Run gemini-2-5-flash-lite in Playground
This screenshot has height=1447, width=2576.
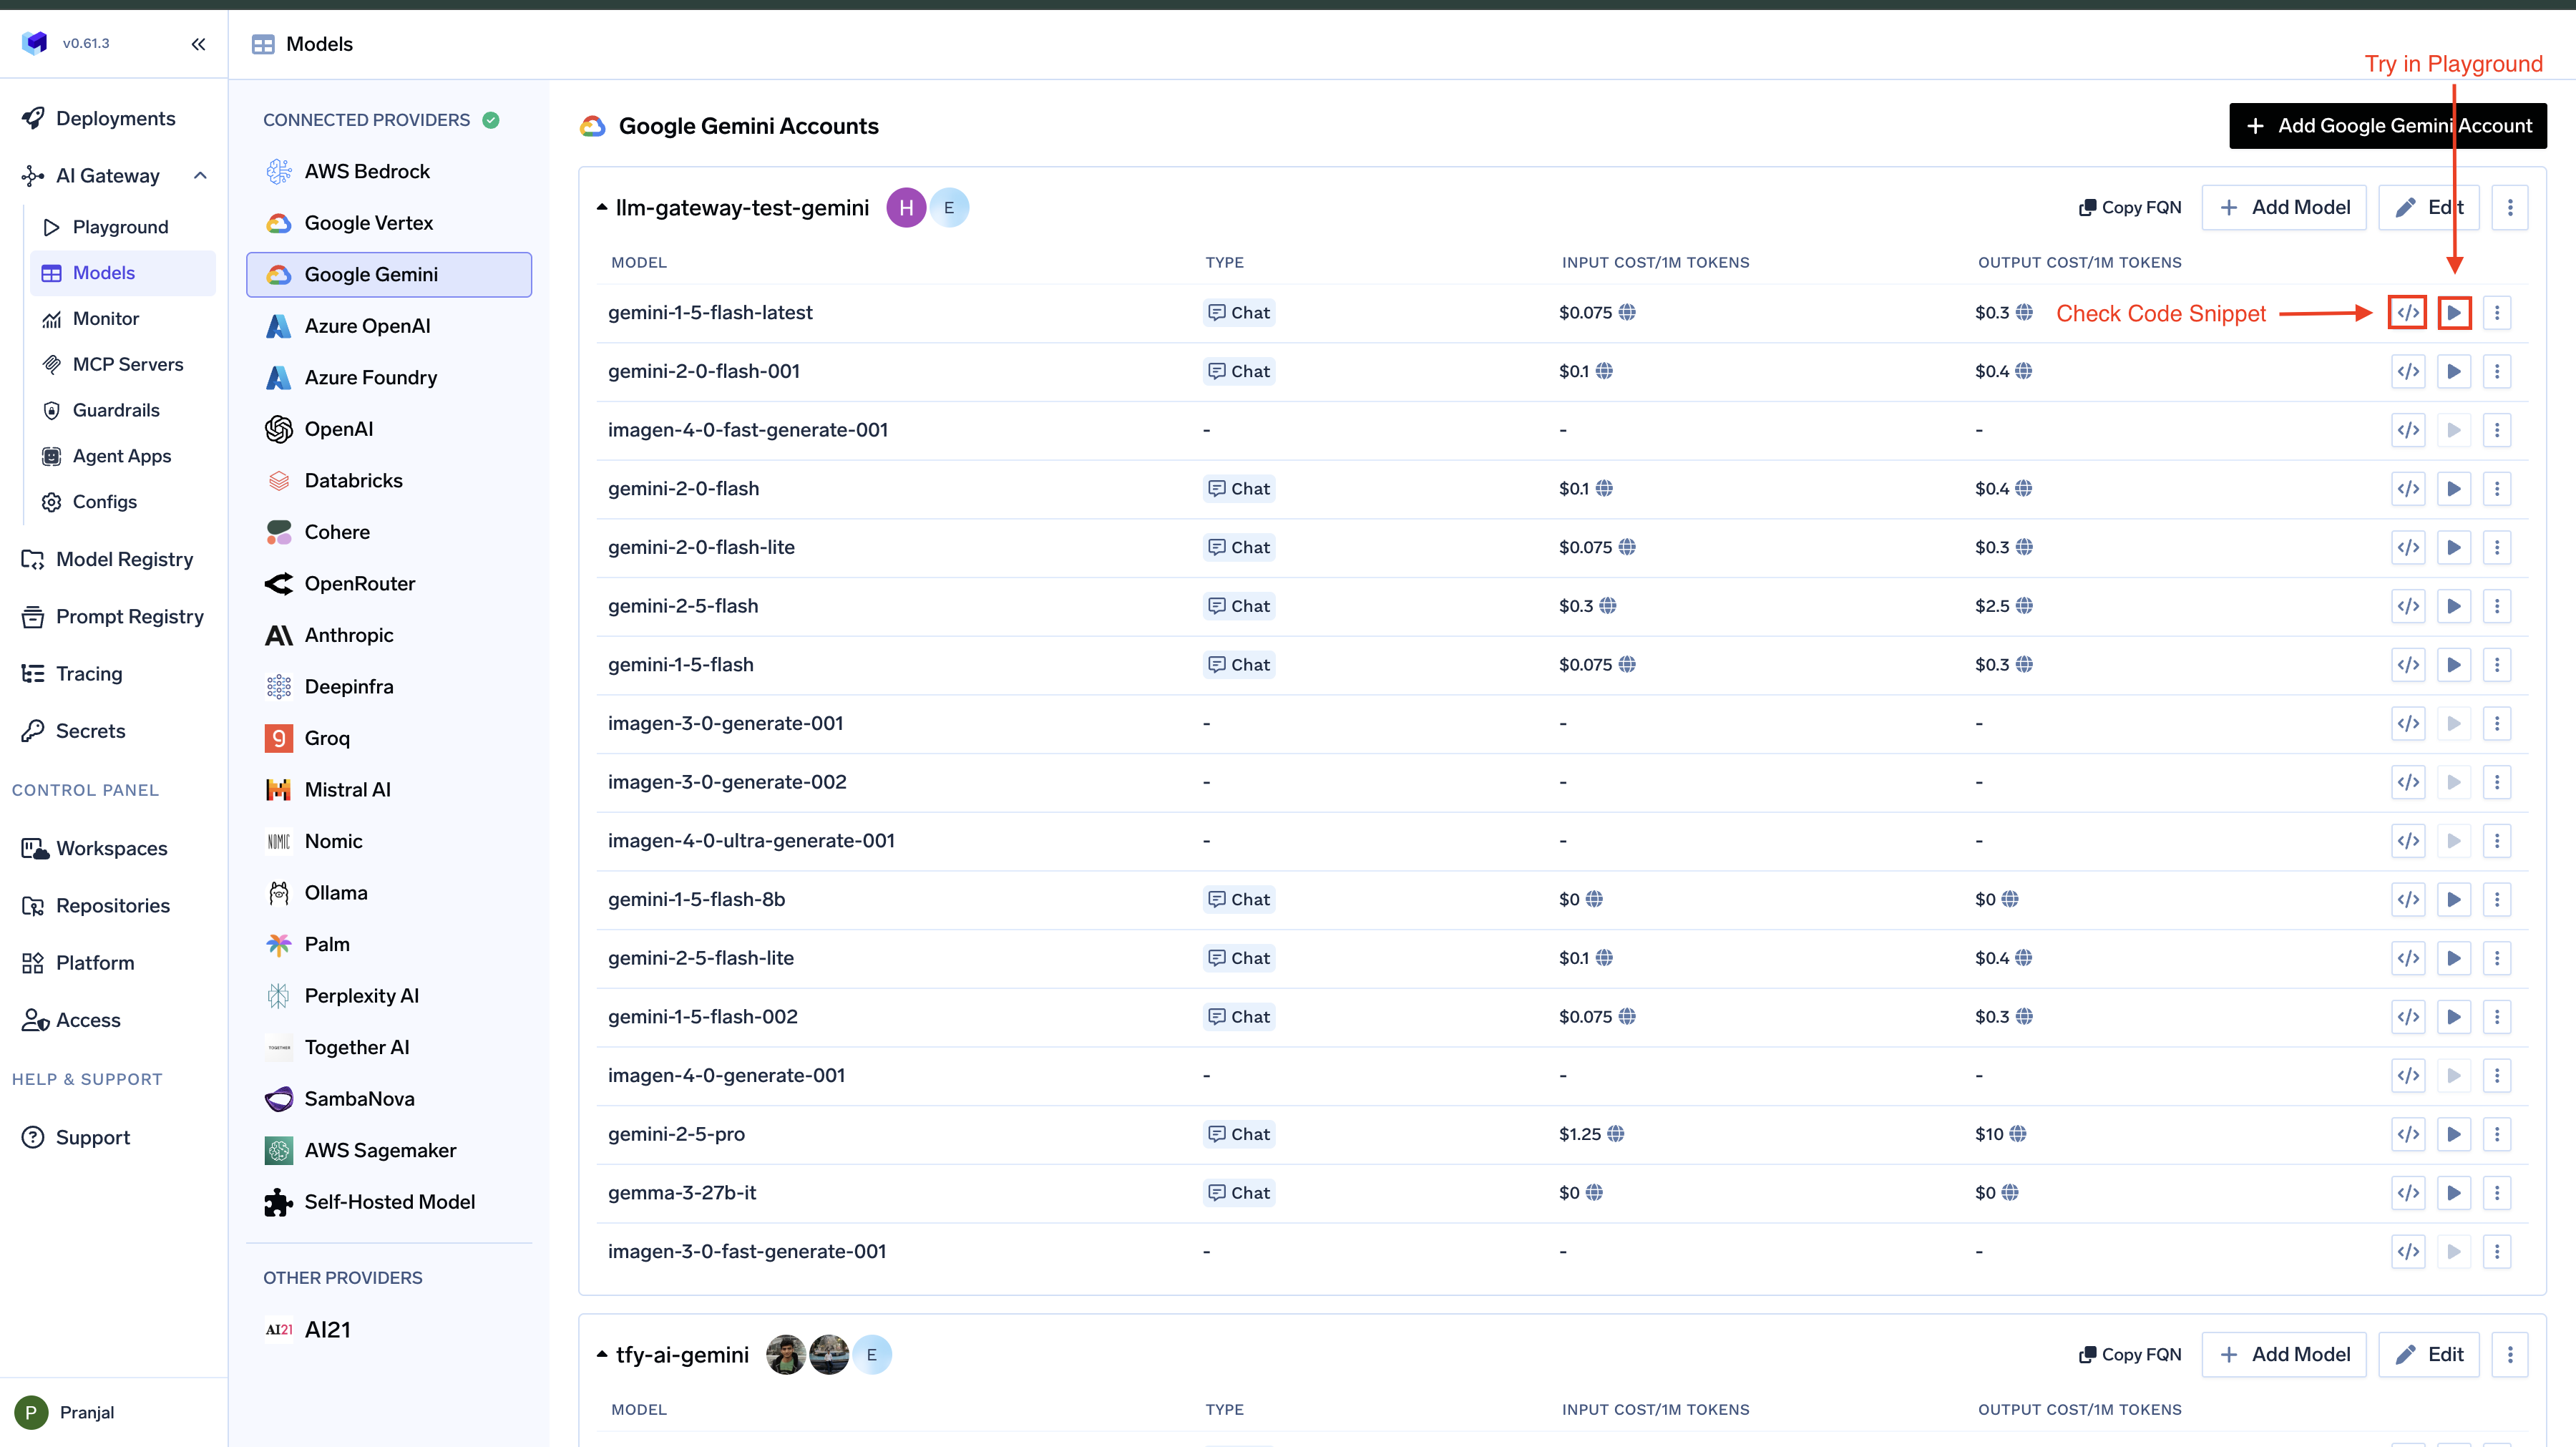pyautogui.click(x=2454, y=958)
